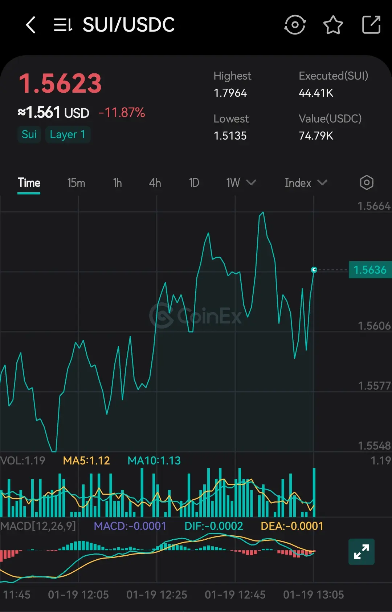Tap the 1.5577 price axis label
The image size is (392, 612).
374,386
